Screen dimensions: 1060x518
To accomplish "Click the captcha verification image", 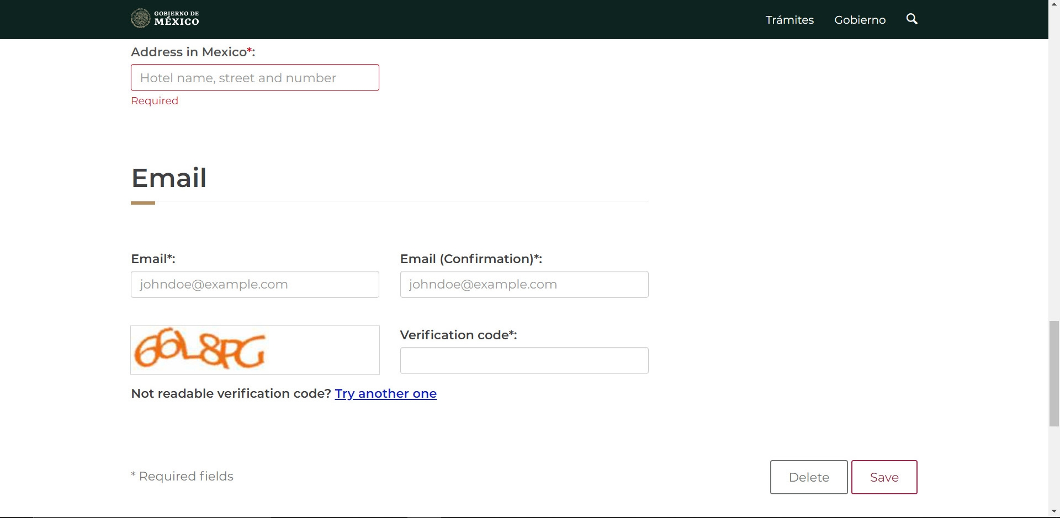I will tap(255, 350).
